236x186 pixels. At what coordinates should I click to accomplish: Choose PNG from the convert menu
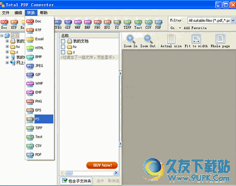(39, 101)
